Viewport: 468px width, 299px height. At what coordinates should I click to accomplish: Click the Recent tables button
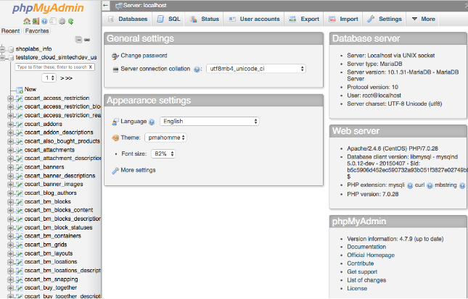pyautogui.click(x=10, y=31)
